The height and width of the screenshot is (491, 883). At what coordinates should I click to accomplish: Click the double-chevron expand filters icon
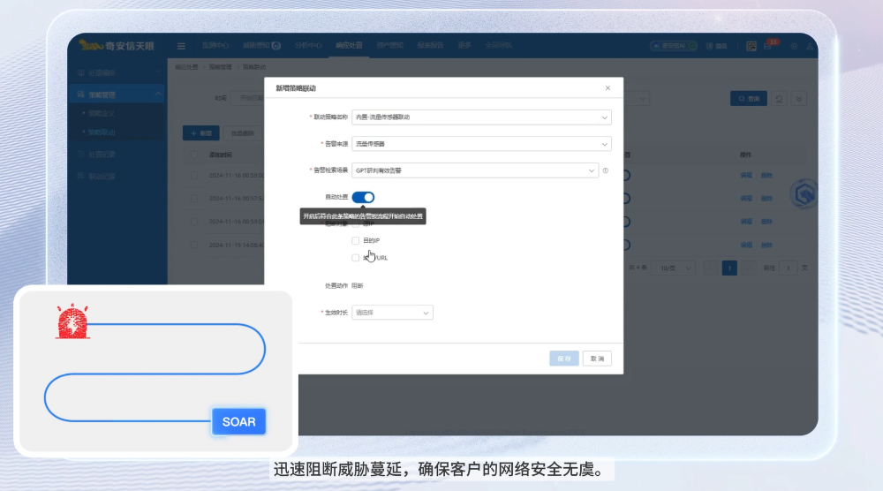coord(799,99)
